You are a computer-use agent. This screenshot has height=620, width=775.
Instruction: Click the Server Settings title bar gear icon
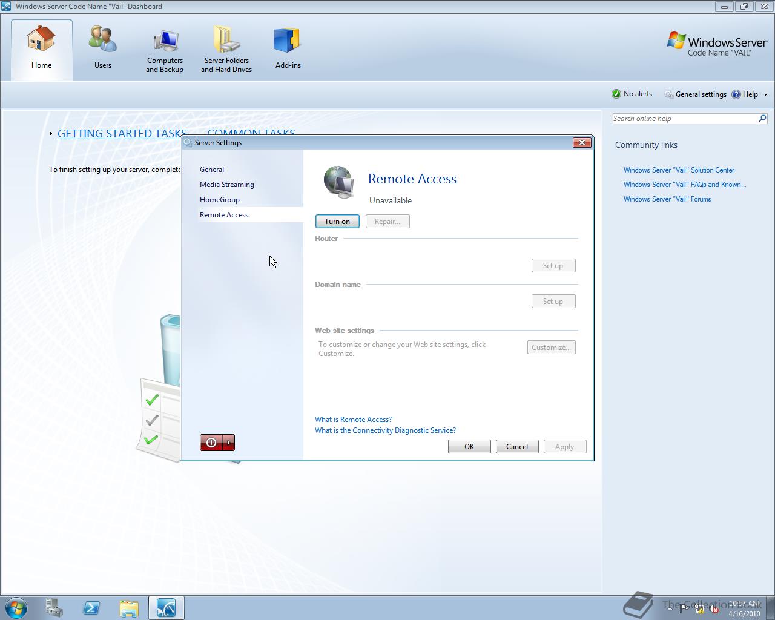[188, 143]
